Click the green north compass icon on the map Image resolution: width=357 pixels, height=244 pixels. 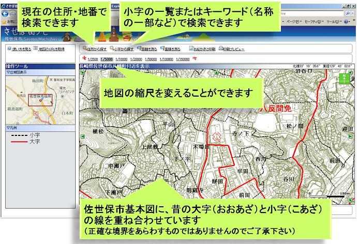[344, 79]
